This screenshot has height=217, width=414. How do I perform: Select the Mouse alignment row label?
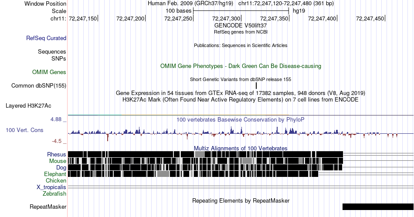58,161
